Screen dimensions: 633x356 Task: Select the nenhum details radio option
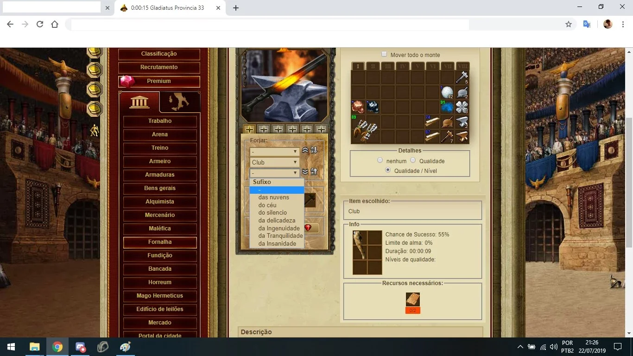click(x=380, y=160)
